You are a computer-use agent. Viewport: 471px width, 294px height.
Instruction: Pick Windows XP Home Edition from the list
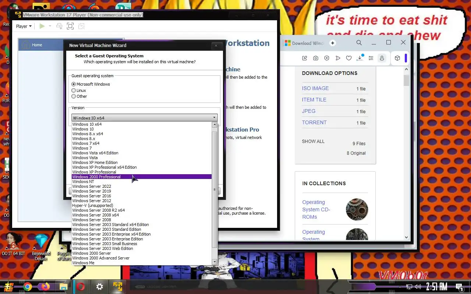(142, 162)
